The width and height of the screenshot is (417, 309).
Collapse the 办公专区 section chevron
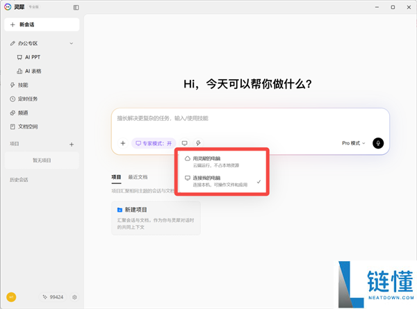tap(72, 43)
